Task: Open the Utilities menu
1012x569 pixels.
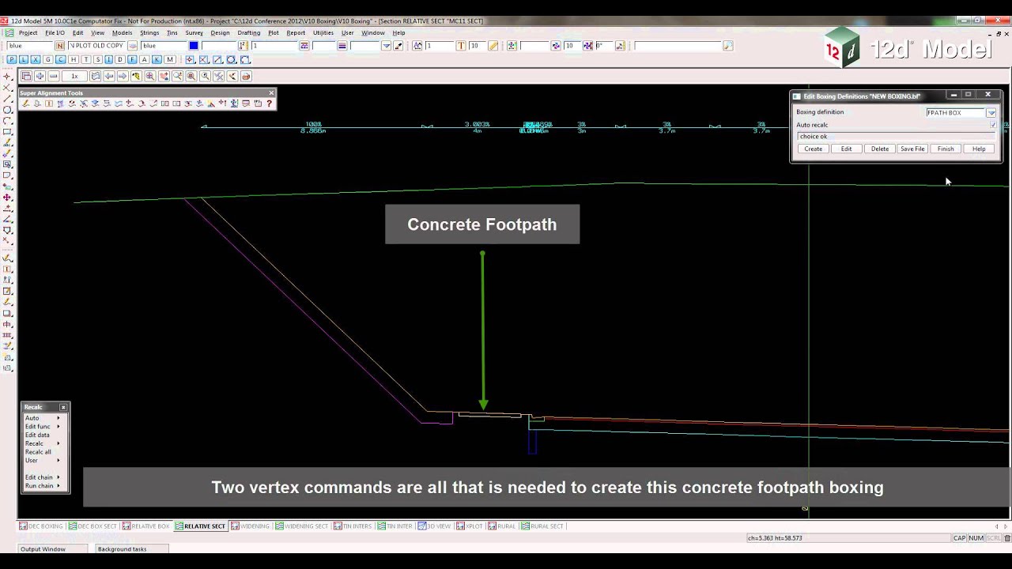Action: click(x=323, y=33)
